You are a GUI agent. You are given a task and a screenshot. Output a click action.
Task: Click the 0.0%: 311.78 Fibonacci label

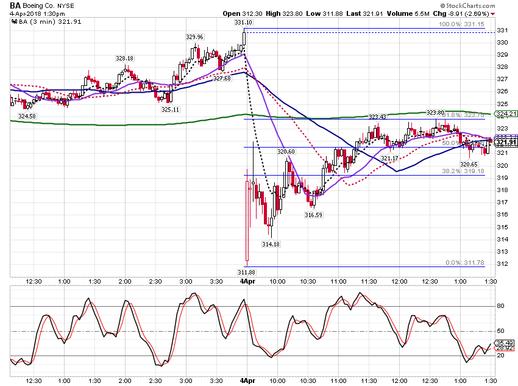pyautogui.click(x=465, y=263)
